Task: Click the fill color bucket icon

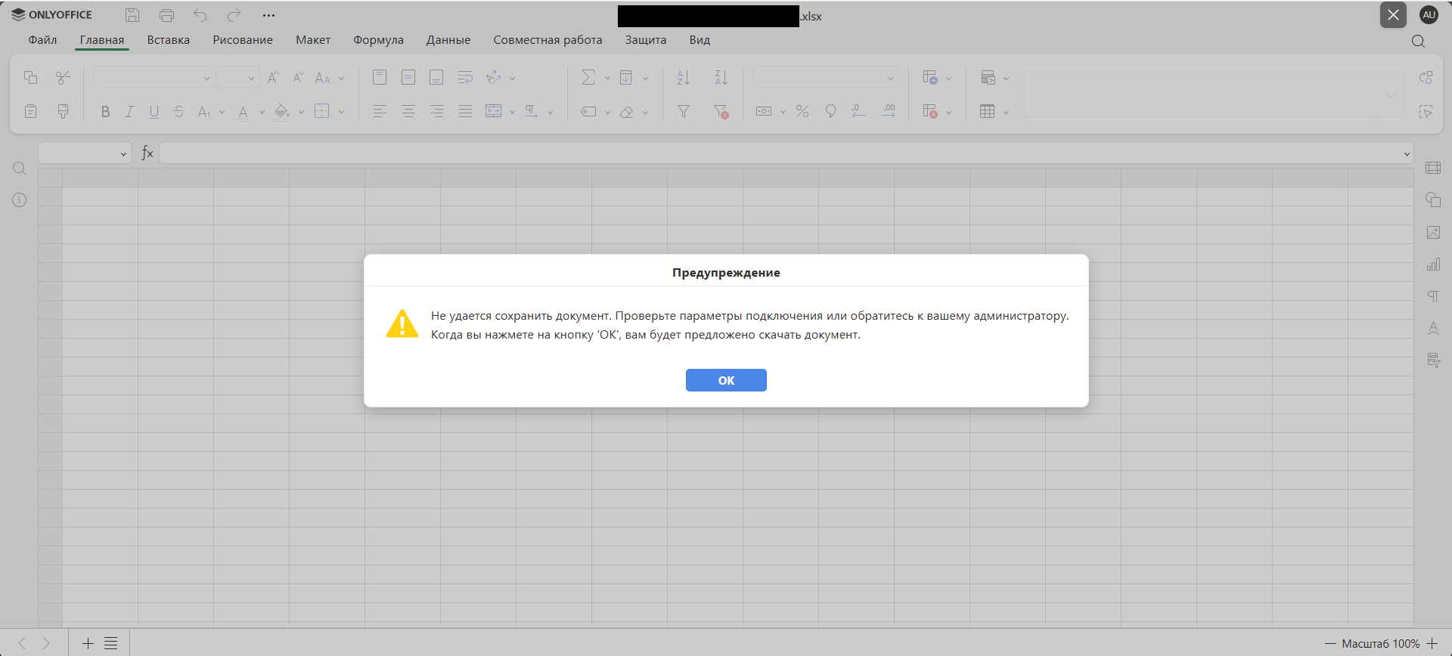Action: 282,112
